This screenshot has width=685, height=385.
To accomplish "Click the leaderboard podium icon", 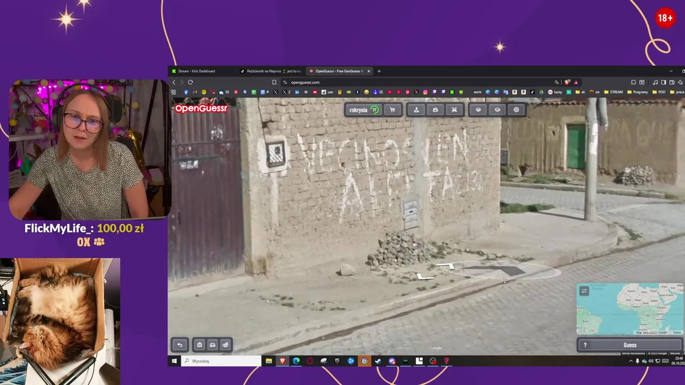I will 416,110.
